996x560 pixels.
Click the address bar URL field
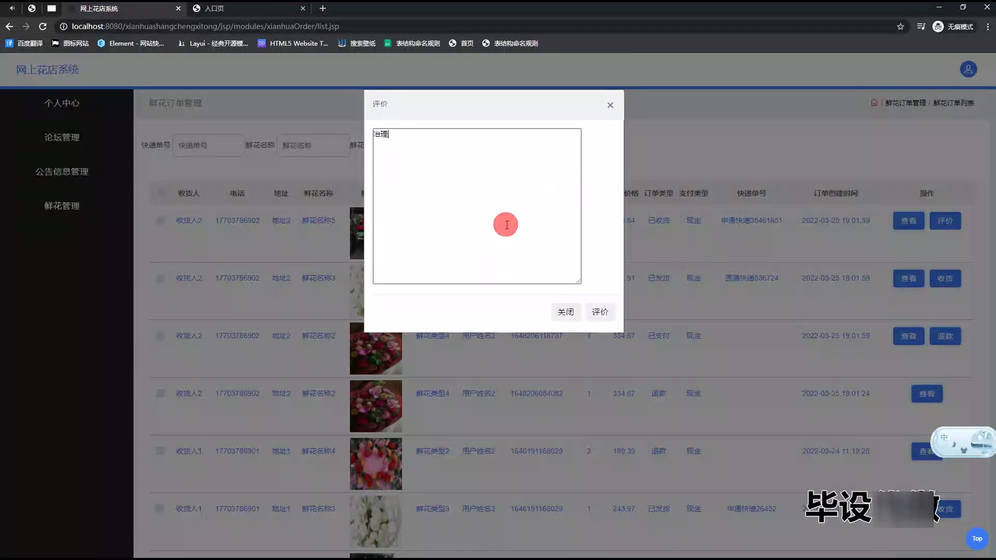pos(467,26)
